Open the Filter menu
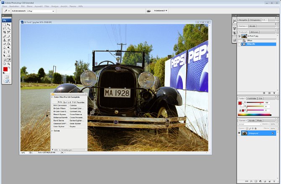The height and width of the screenshot is (184, 281). point(47,6)
